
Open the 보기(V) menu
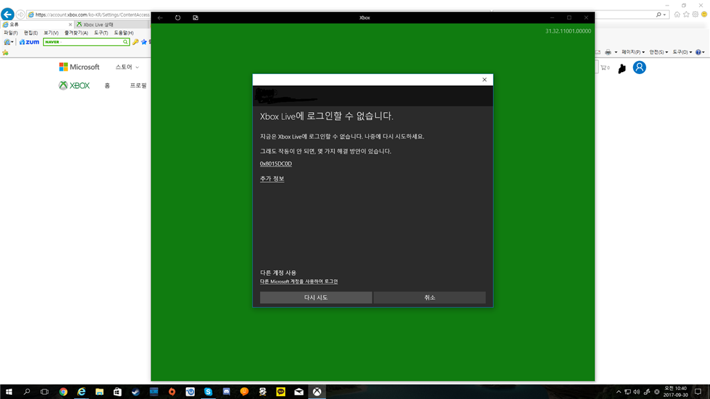point(51,33)
